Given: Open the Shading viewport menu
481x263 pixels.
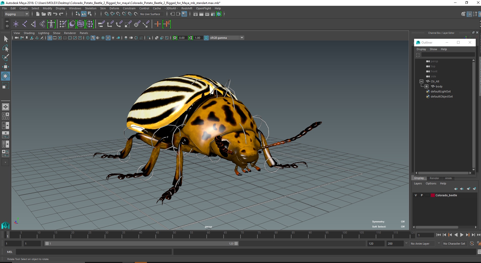Looking at the screenshot, I should (29, 33).
